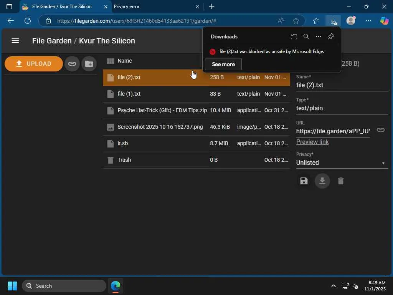393x295 pixels.
Task: Click the URL field https://file.garden
Action: pos(333,131)
